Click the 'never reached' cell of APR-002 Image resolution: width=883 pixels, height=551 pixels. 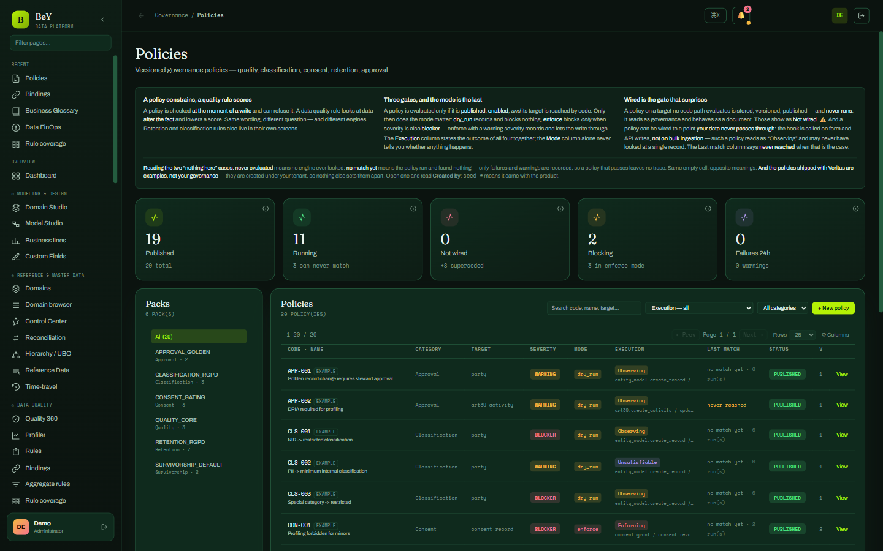click(727, 405)
